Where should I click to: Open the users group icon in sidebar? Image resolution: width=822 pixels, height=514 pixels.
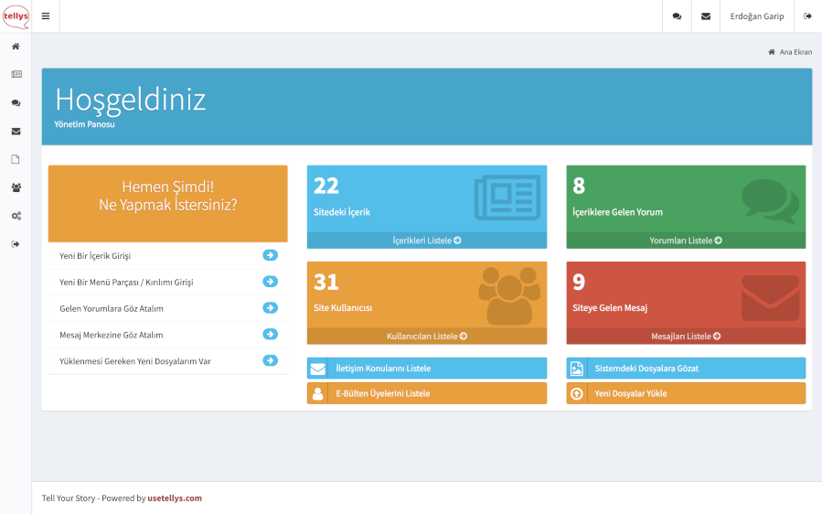[16, 187]
